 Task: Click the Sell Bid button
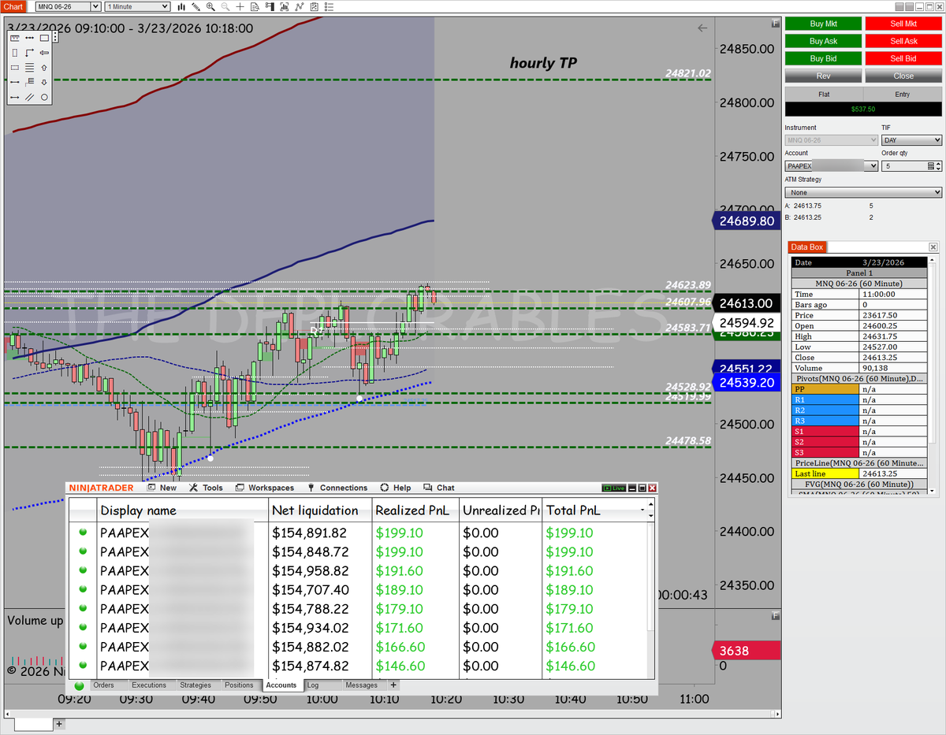[903, 58]
